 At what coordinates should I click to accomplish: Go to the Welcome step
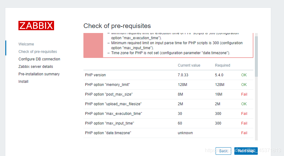tap(26, 44)
